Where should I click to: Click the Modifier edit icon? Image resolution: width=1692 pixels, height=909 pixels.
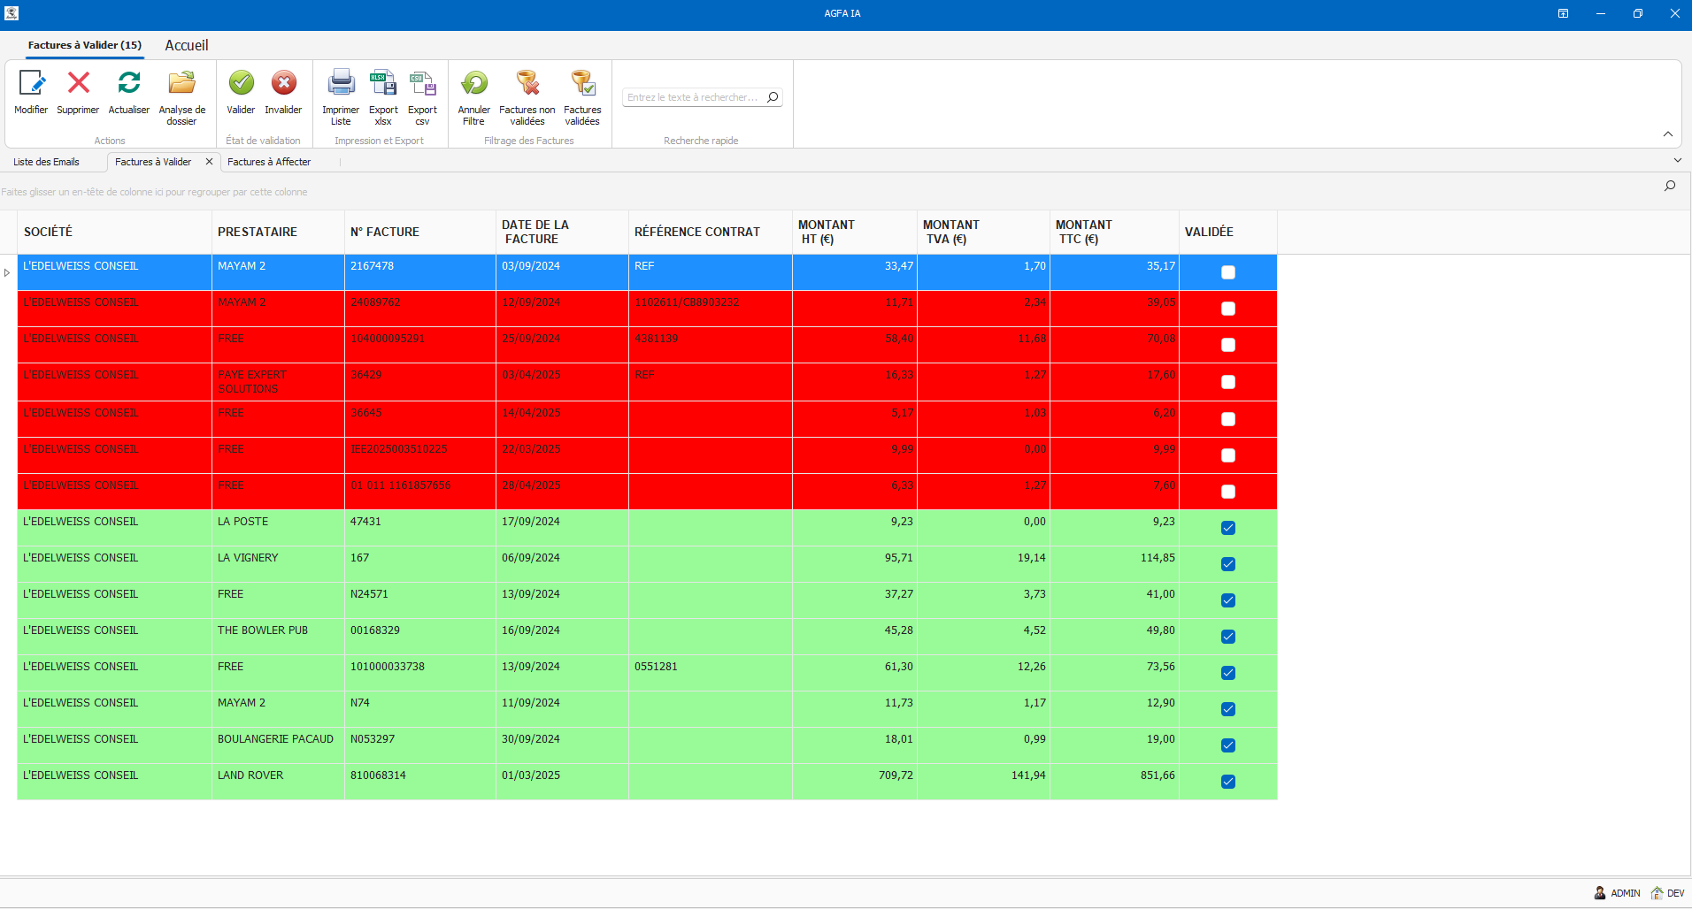31,84
